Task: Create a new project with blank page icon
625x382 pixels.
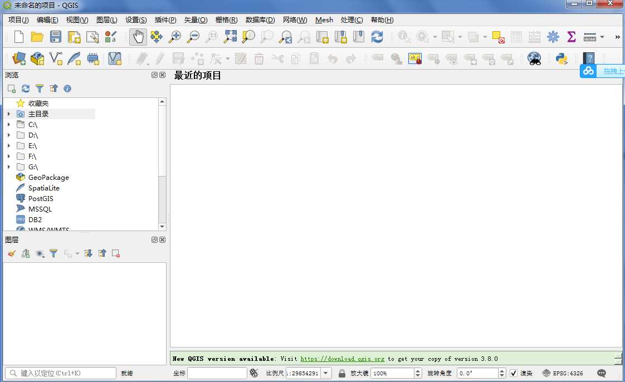Action: pyautogui.click(x=18, y=37)
